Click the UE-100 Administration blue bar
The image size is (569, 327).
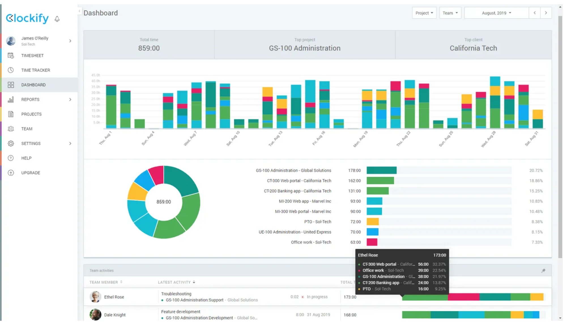372,232
